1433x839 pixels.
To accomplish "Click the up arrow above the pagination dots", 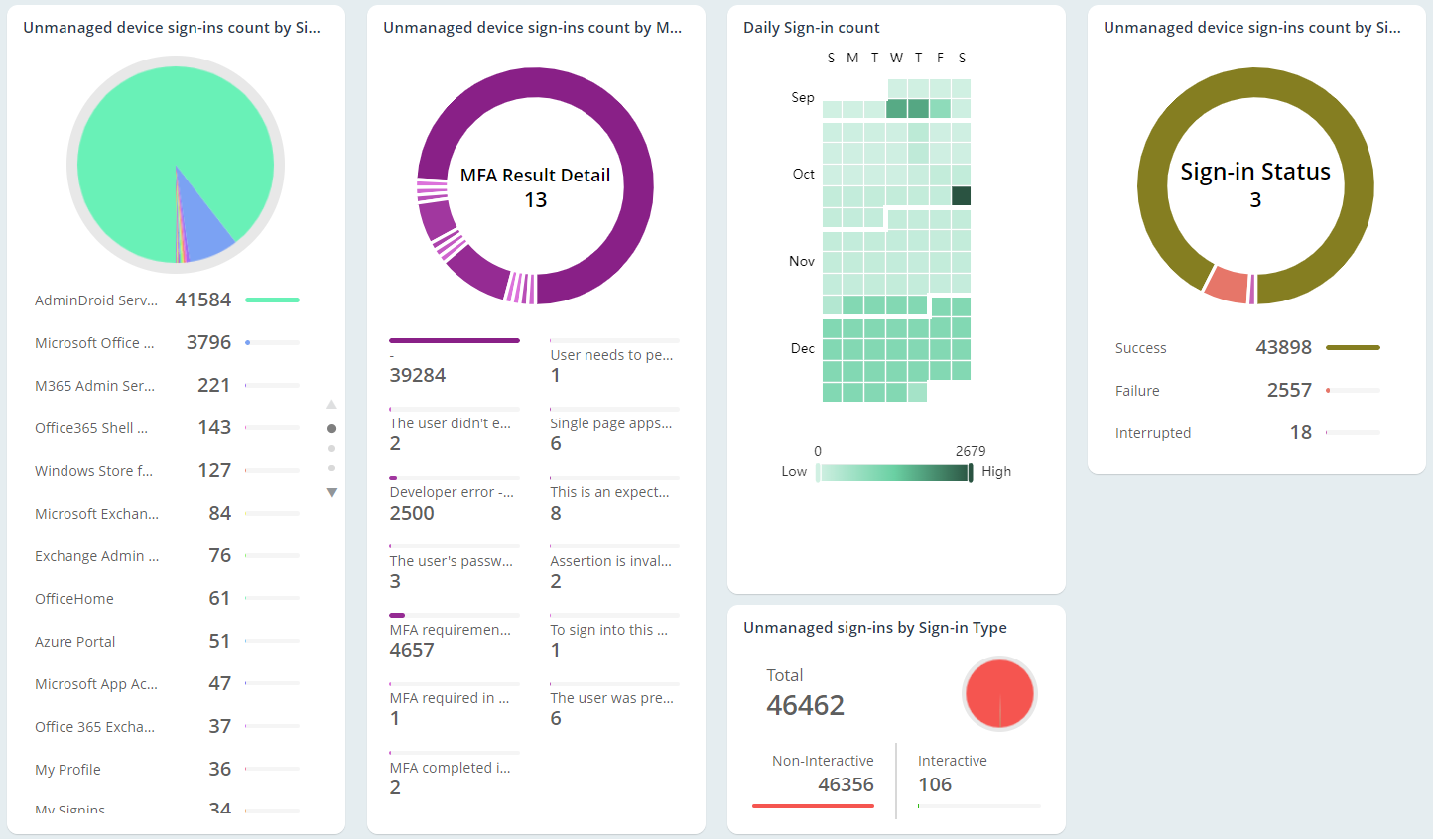I will [x=332, y=404].
